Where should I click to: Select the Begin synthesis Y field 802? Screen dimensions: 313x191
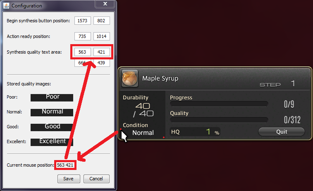pos(102,21)
